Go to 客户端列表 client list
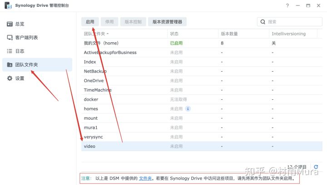 [x=37, y=38]
